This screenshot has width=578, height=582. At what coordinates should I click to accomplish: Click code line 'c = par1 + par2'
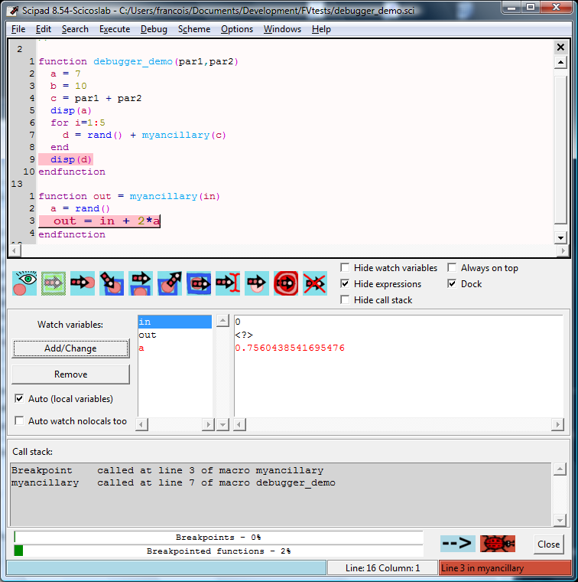[x=96, y=98]
